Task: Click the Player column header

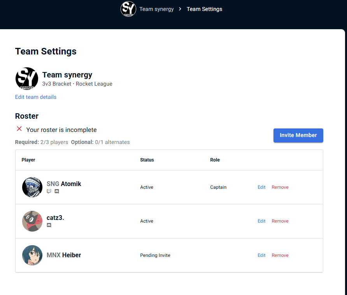Action: click(28, 160)
